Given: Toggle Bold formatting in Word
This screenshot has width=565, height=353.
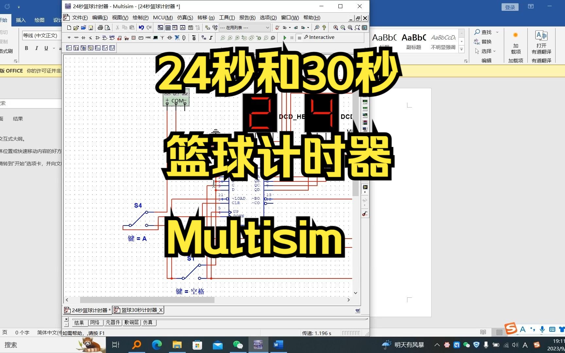Looking at the screenshot, I should click(x=26, y=48).
